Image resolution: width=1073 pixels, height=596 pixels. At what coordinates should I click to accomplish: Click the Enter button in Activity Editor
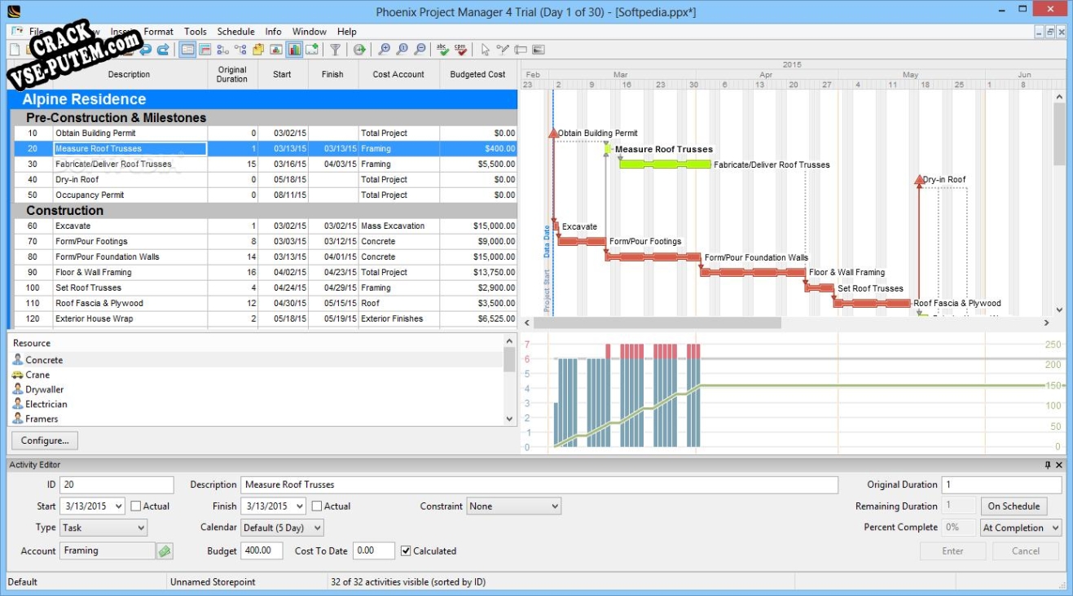953,551
